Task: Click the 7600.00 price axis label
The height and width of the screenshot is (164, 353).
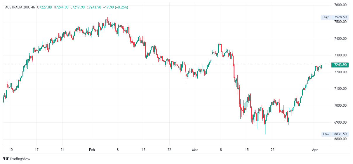Action: point(340,5)
